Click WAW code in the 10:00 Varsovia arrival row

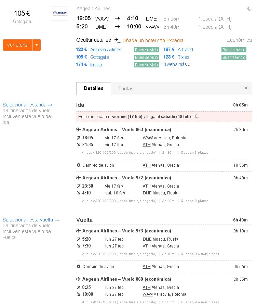(x=148, y=294)
